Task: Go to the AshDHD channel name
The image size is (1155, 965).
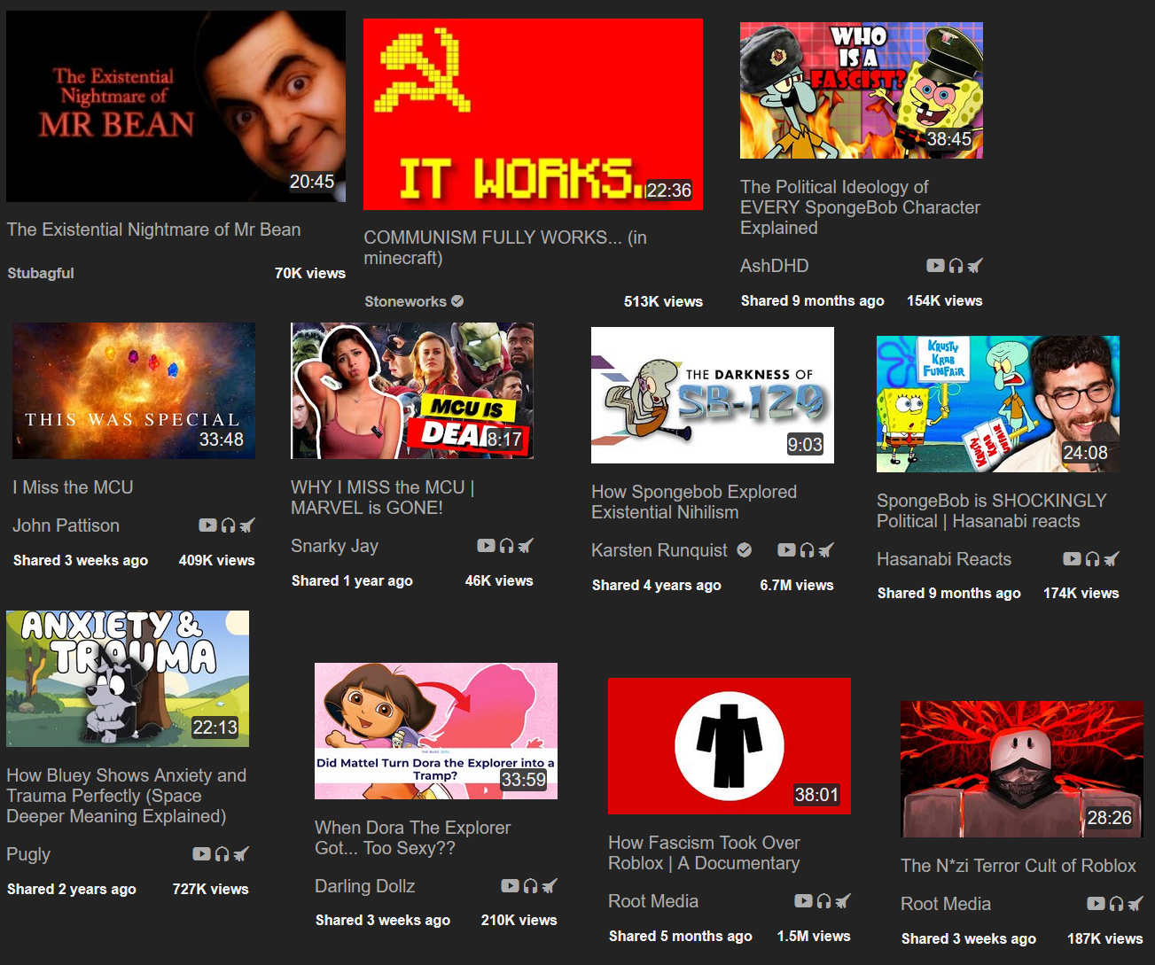Action: [775, 266]
